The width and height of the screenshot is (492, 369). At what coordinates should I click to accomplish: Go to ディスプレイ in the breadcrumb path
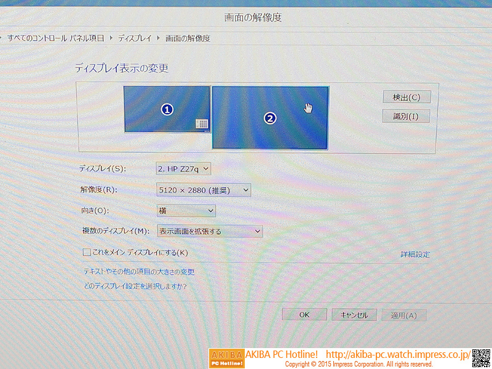[135, 38]
